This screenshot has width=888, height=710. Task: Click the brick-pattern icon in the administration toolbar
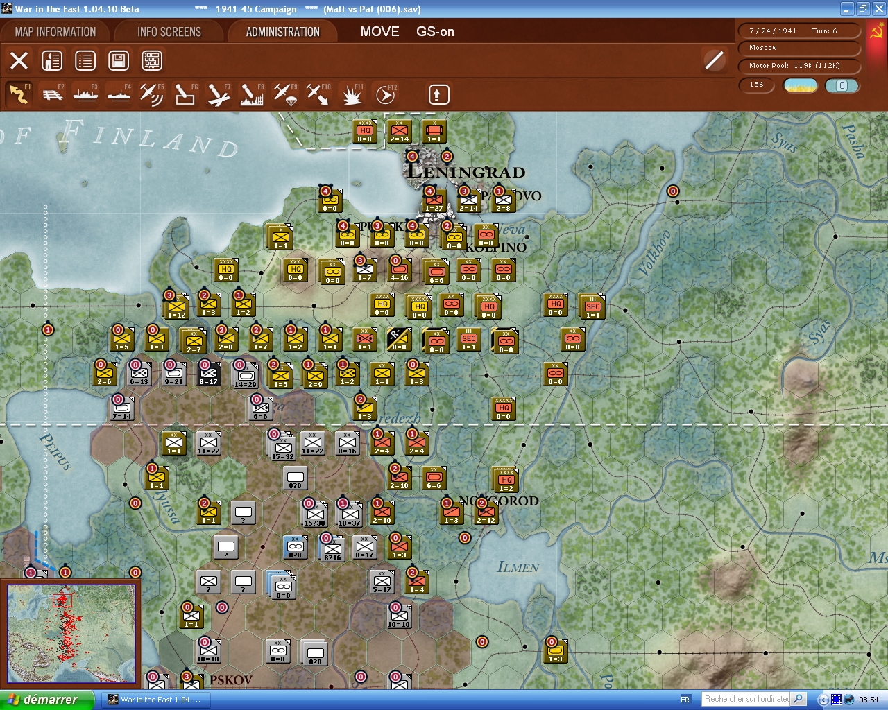(152, 60)
